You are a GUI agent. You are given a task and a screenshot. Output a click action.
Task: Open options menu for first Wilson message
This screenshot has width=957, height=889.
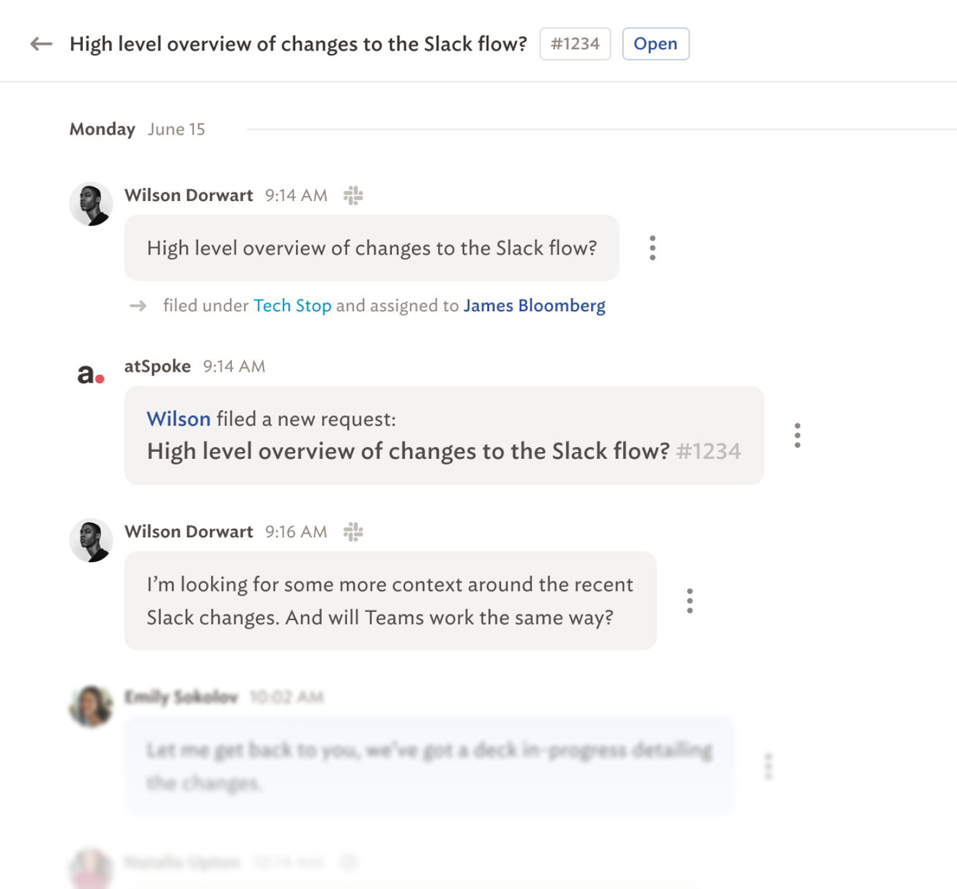pyautogui.click(x=652, y=248)
